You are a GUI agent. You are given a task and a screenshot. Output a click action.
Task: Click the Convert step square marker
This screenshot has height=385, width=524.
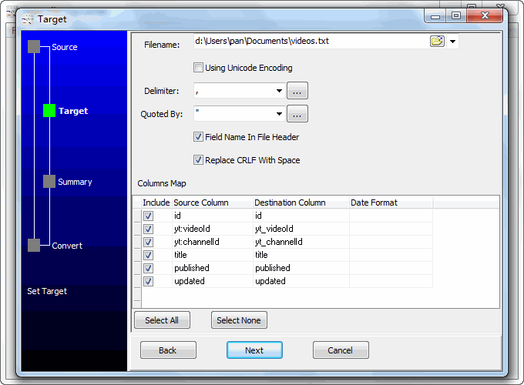34,246
